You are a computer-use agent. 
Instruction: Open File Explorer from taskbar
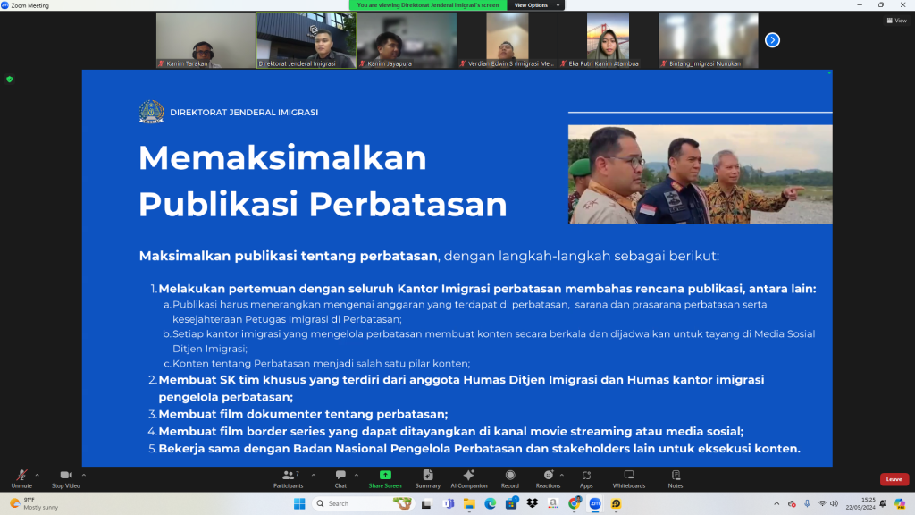(469, 503)
